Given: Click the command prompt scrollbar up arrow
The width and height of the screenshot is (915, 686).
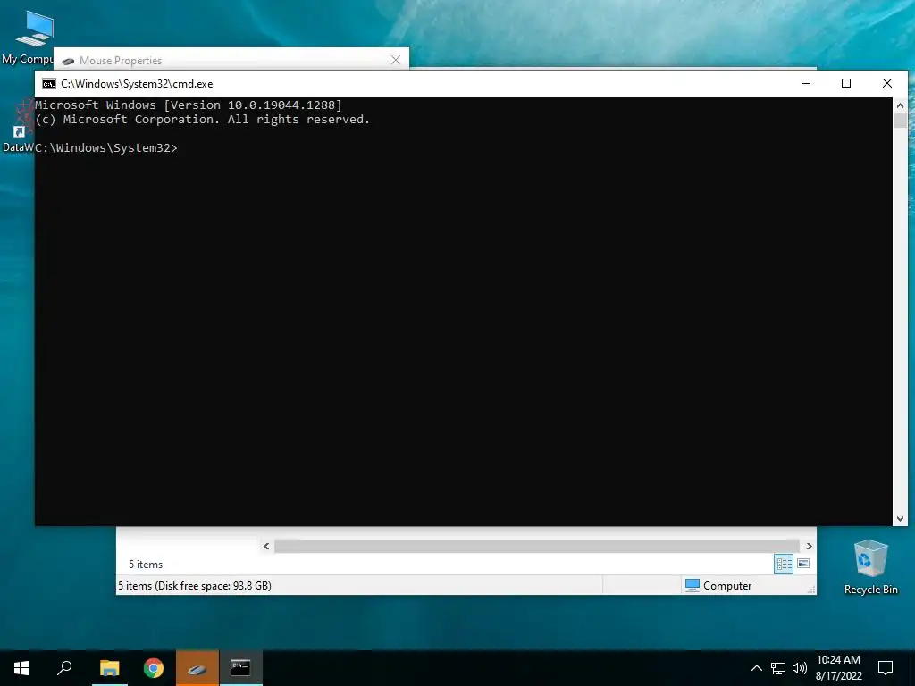Looking at the screenshot, I should [900, 105].
